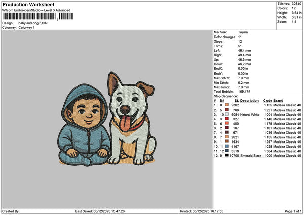The width and height of the screenshot is (304, 215).
Task: Click the 'Page 1 of 1' indicator
Action: click(x=293, y=211)
